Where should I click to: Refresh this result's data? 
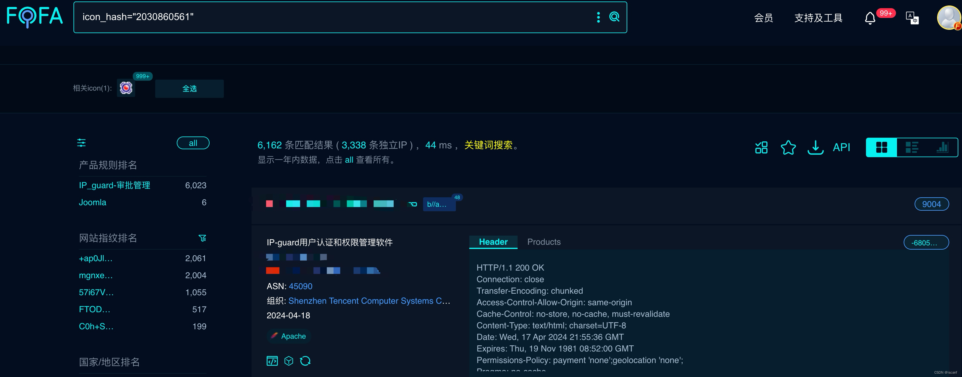pyautogui.click(x=305, y=361)
